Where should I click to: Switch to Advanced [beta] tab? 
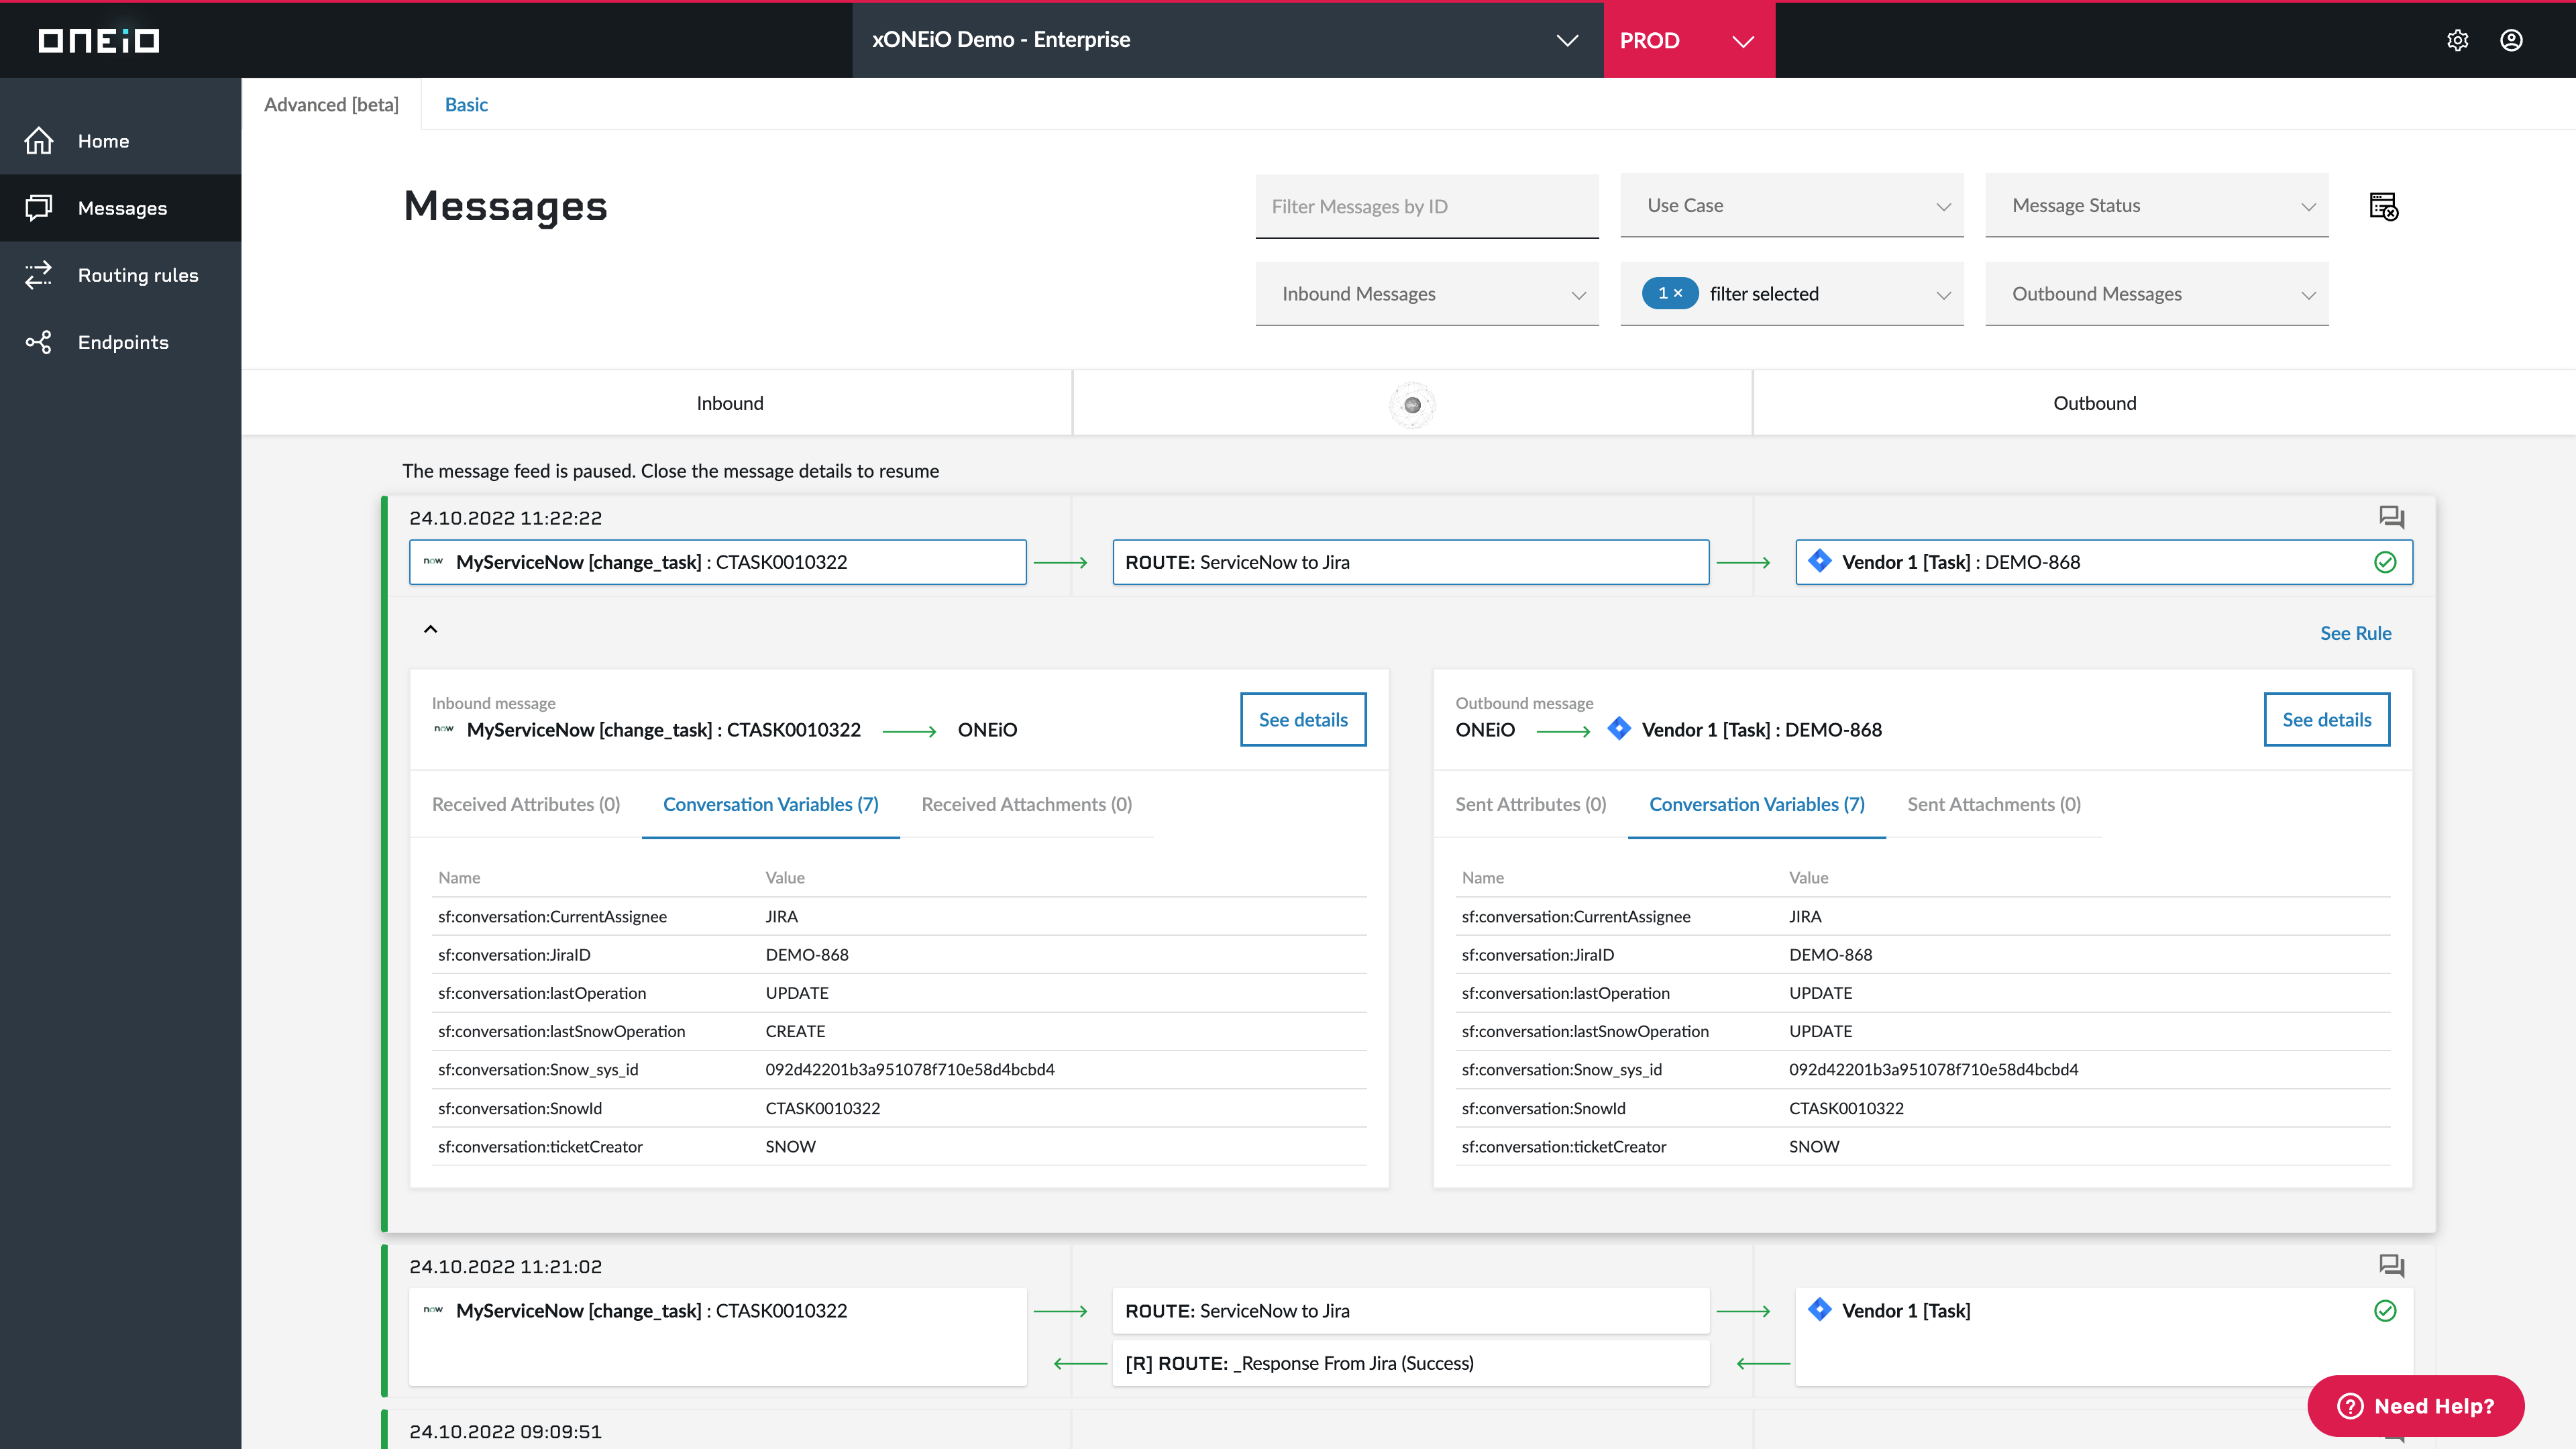coord(331,105)
